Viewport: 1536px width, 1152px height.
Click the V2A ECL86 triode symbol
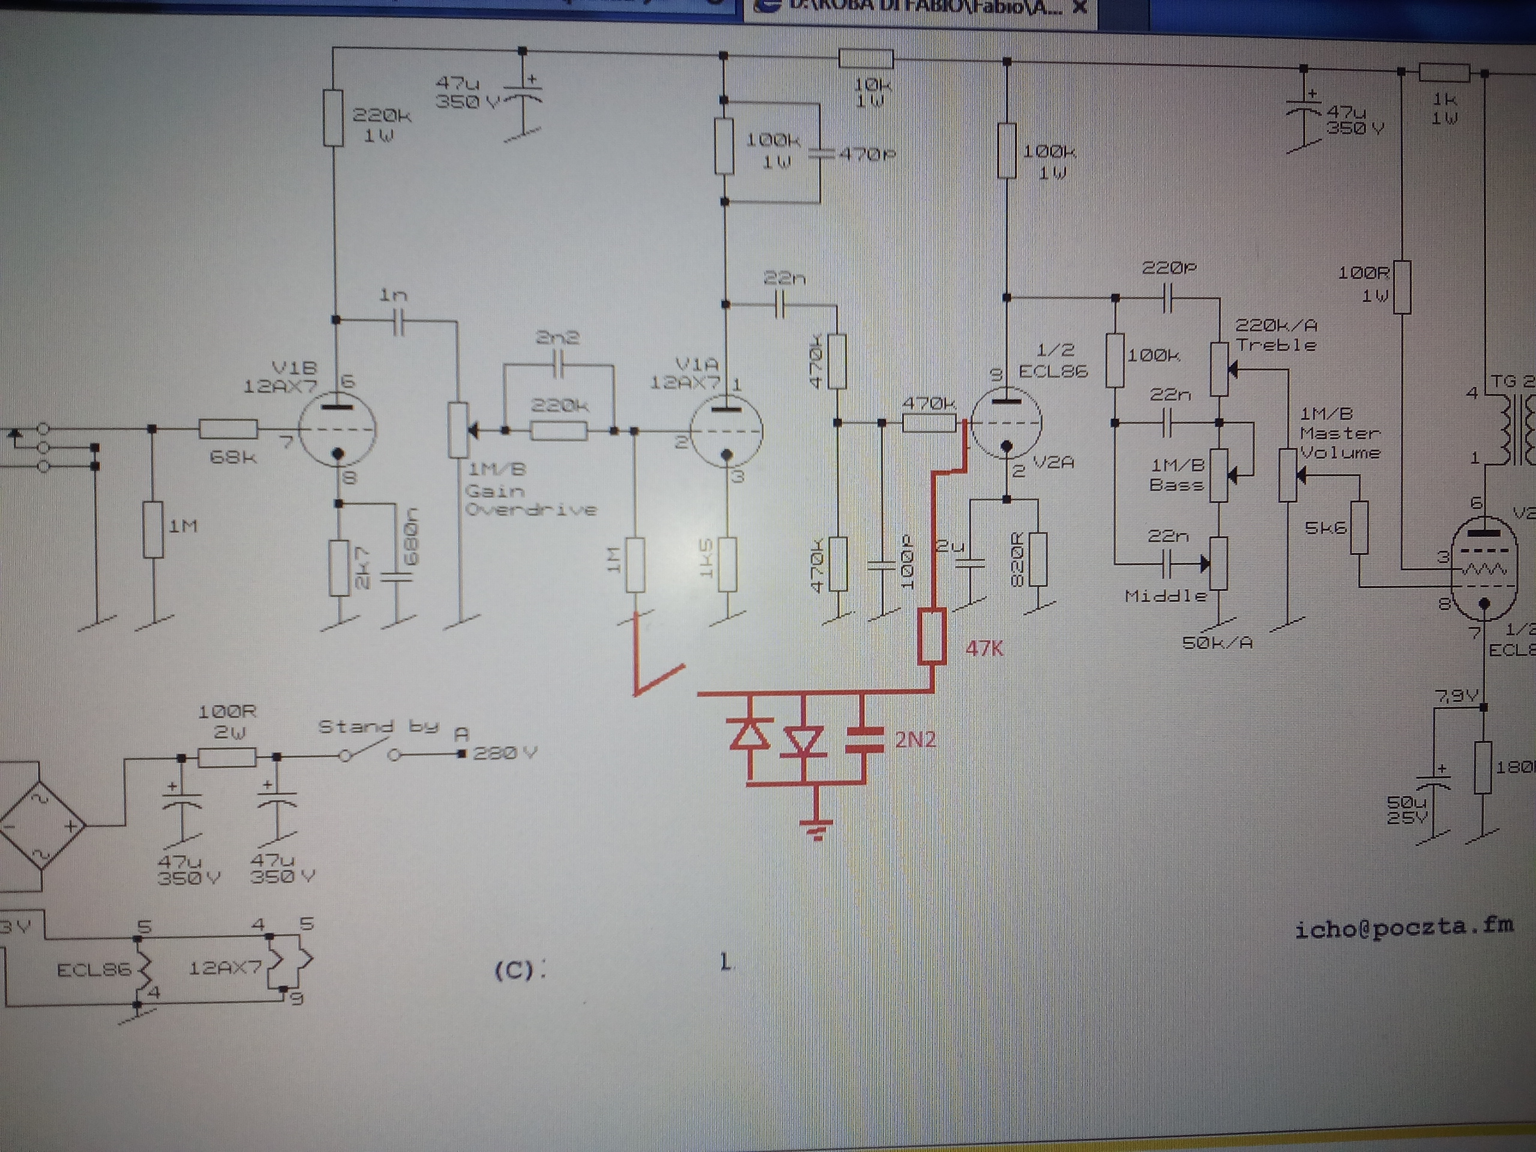click(1006, 422)
